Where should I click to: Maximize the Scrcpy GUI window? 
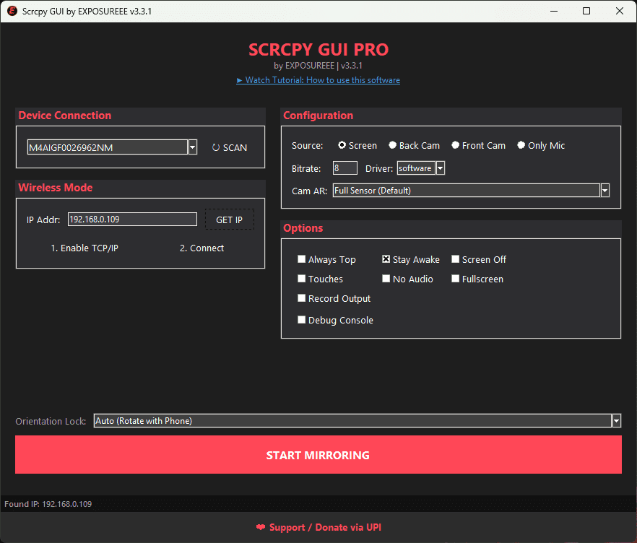point(586,12)
